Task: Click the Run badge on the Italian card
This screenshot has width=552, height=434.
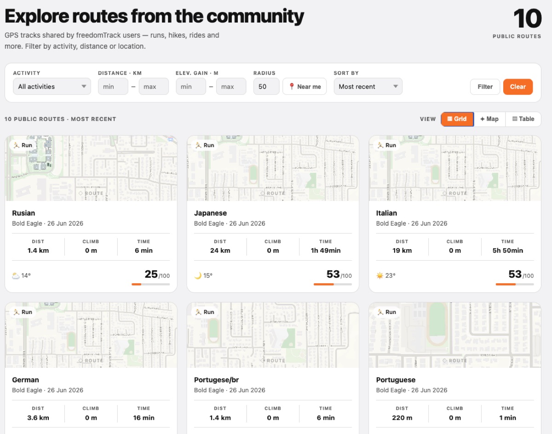Action: [386, 145]
